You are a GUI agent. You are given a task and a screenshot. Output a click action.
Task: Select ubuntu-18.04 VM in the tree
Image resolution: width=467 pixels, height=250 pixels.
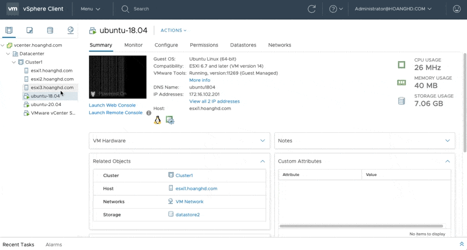(x=46, y=96)
